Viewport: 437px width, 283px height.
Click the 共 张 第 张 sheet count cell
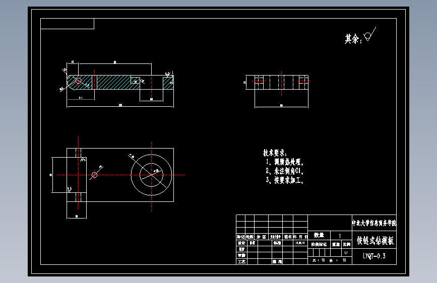[x=330, y=260]
